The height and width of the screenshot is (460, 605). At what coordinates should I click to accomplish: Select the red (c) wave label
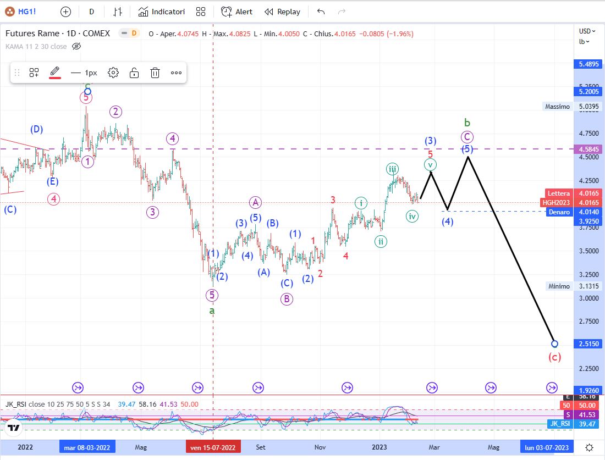(x=554, y=357)
